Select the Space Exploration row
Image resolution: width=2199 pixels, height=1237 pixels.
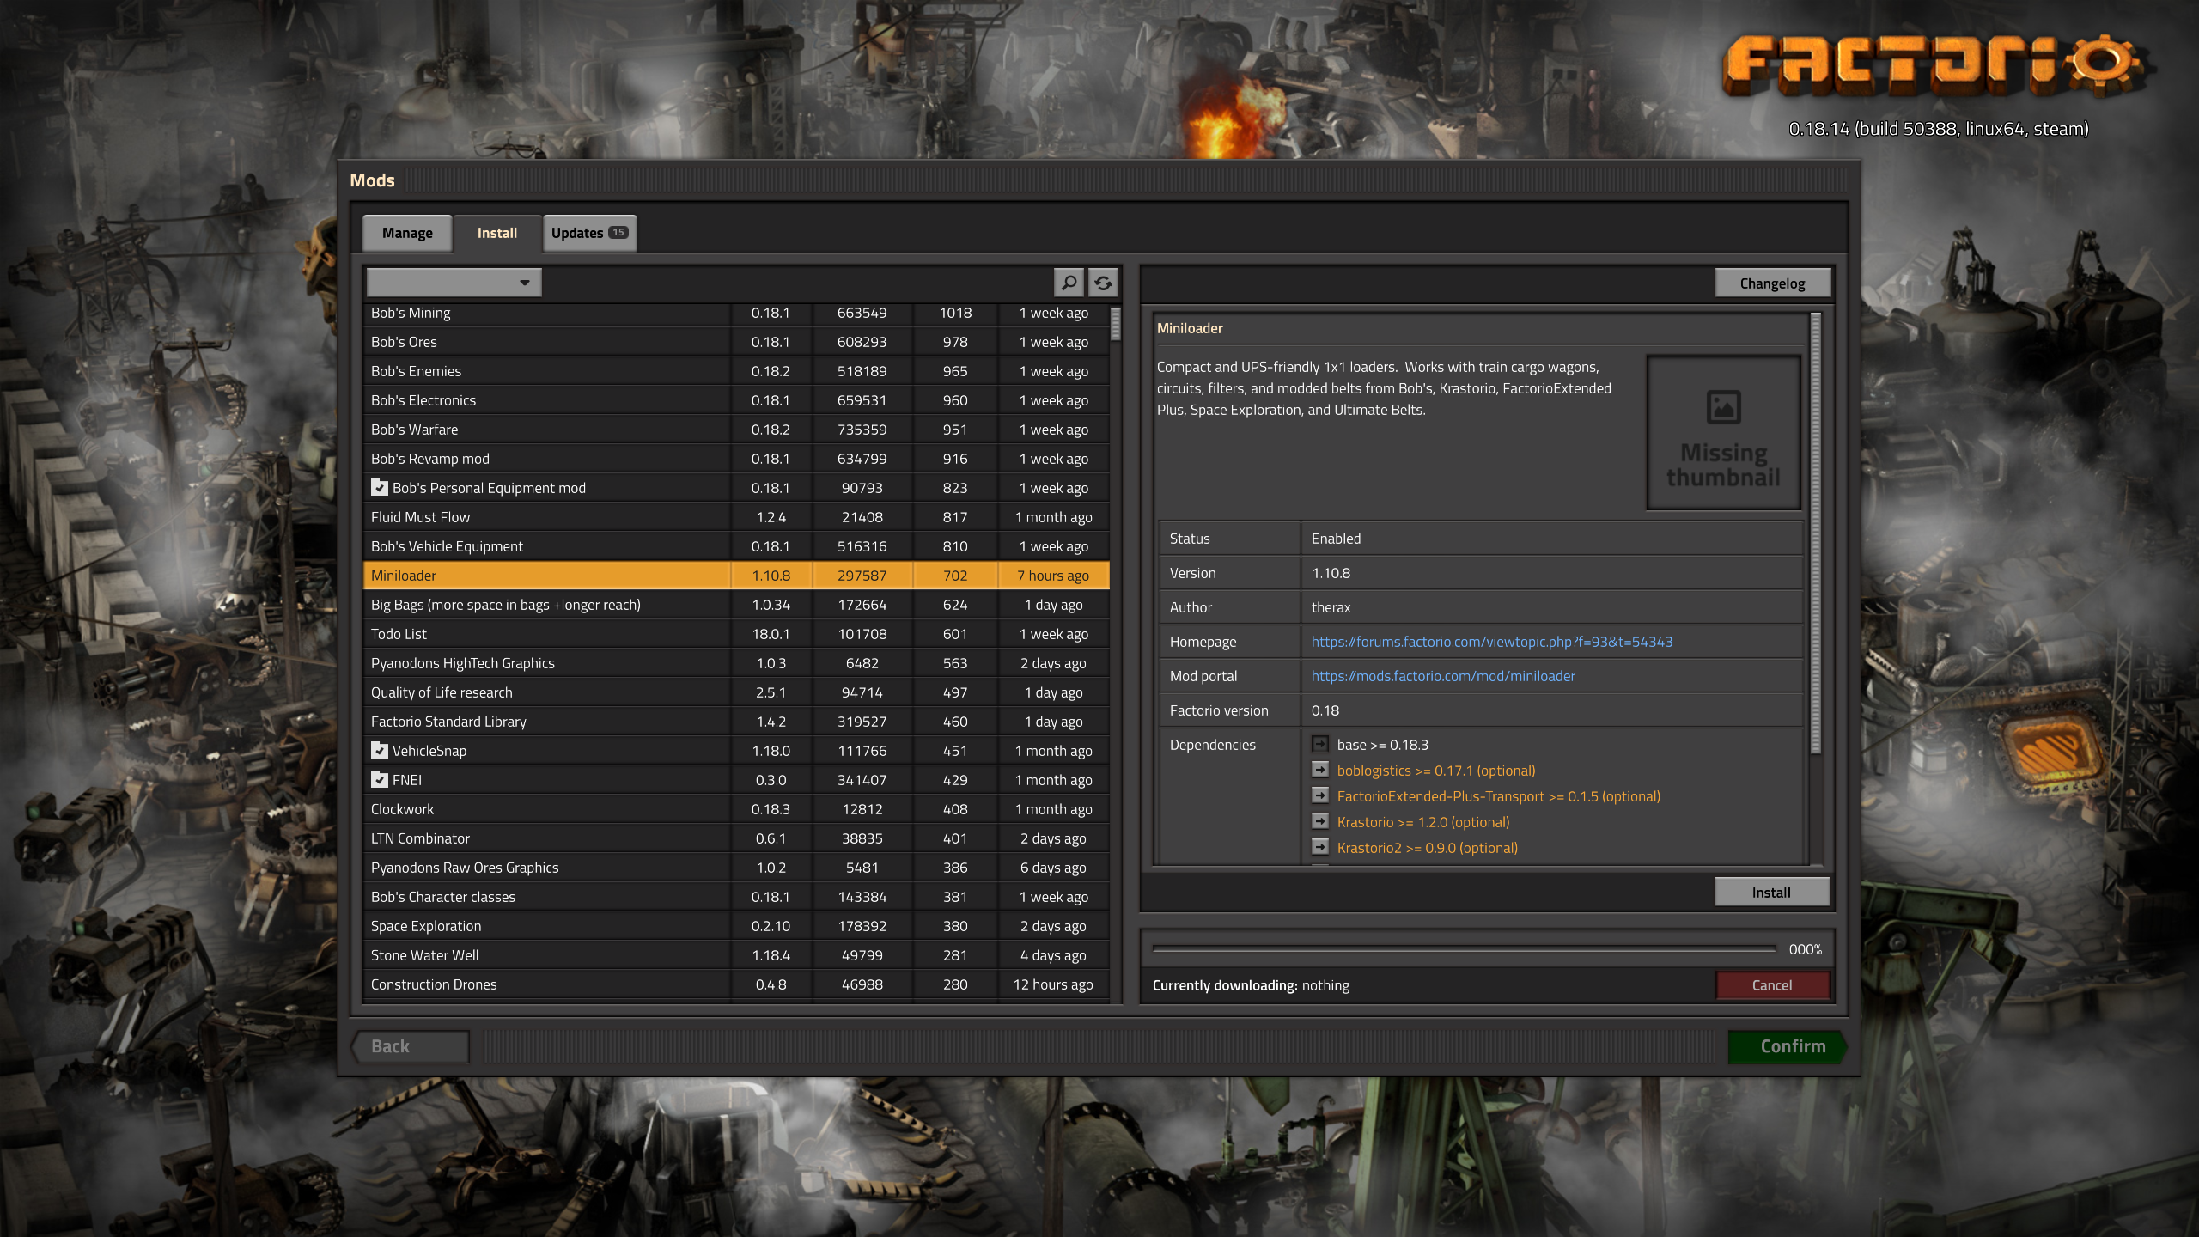point(736,926)
